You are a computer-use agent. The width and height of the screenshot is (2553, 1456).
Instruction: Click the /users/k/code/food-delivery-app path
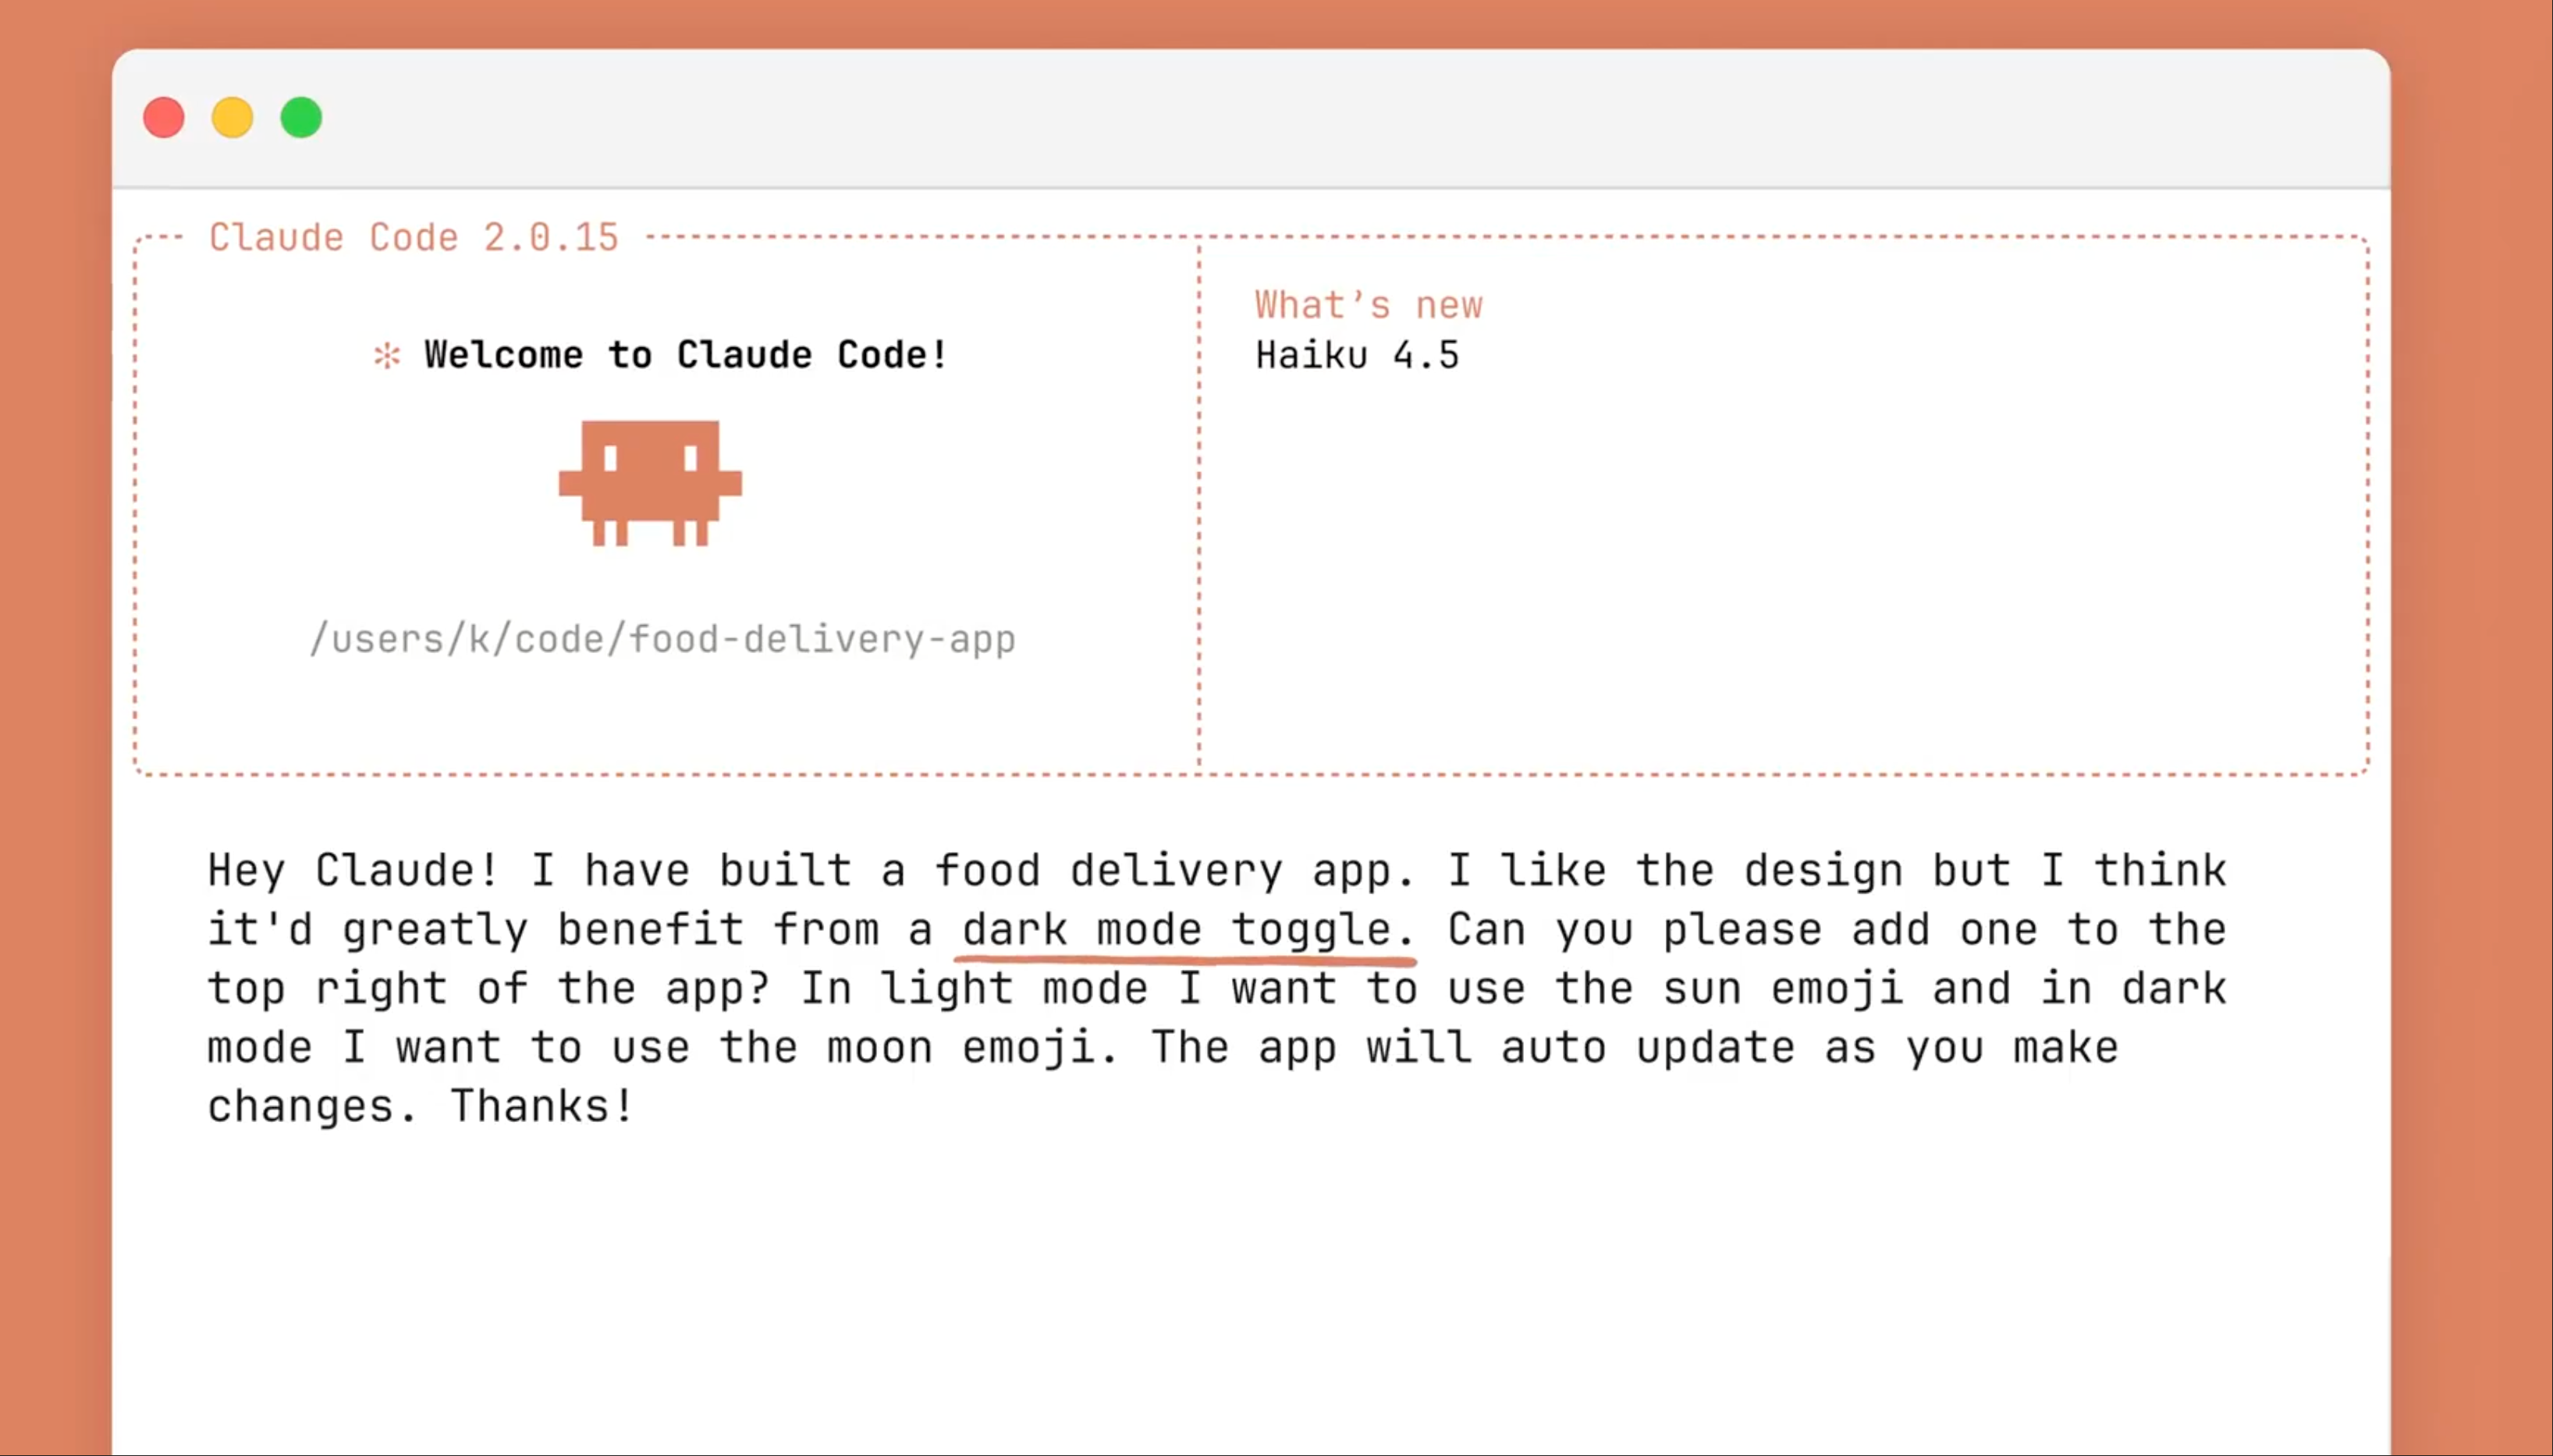click(662, 639)
